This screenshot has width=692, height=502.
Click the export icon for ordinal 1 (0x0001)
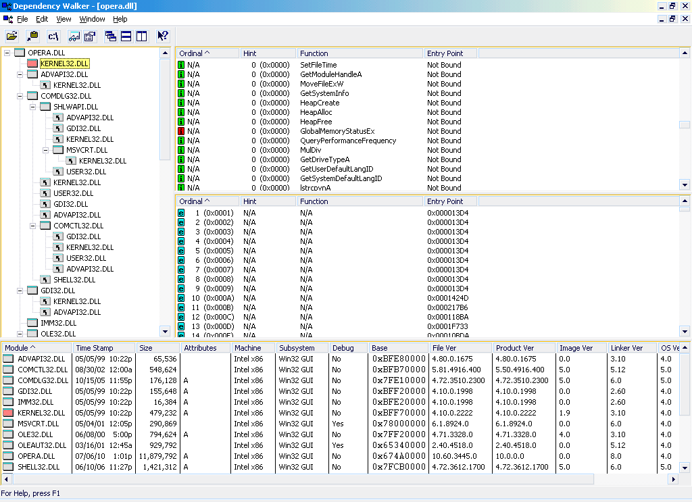point(181,213)
